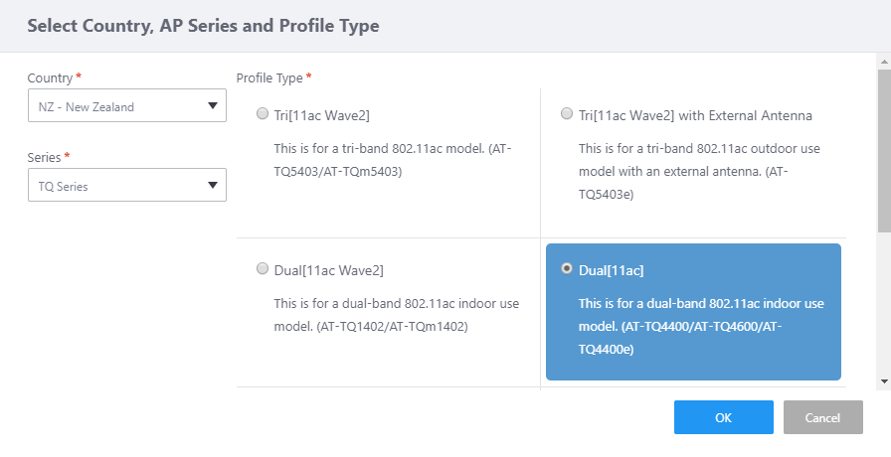Confirm the selection with OK

click(x=723, y=417)
